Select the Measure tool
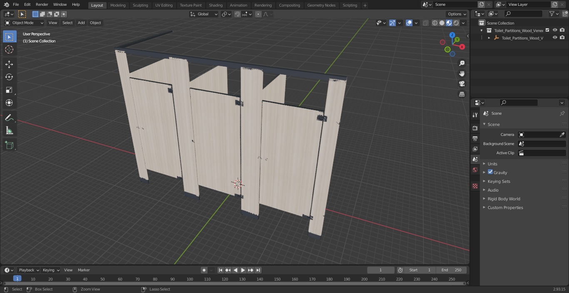The image size is (569, 293). (x=9, y=131)
